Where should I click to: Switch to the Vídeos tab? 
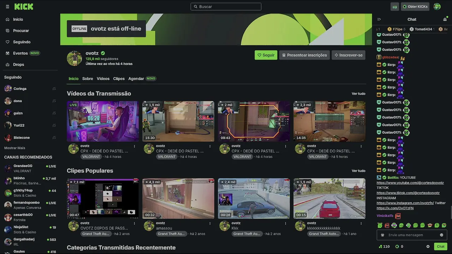click(x=103, y=79)
